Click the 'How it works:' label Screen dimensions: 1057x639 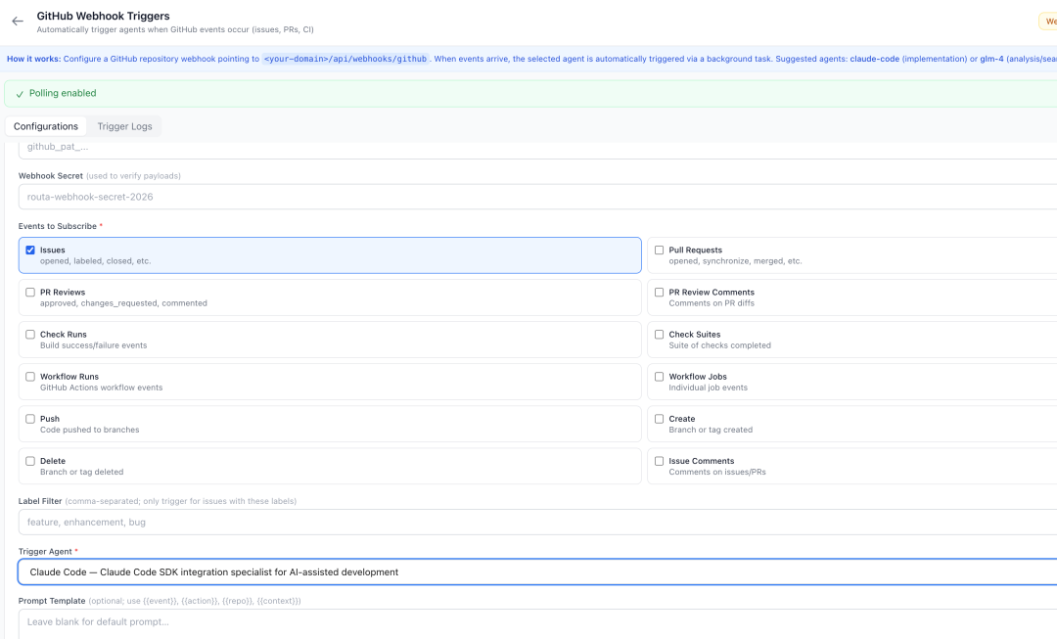[33, 59]
